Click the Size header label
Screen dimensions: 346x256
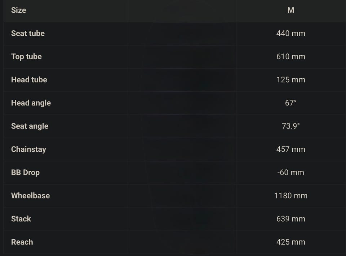coord(18,10)
